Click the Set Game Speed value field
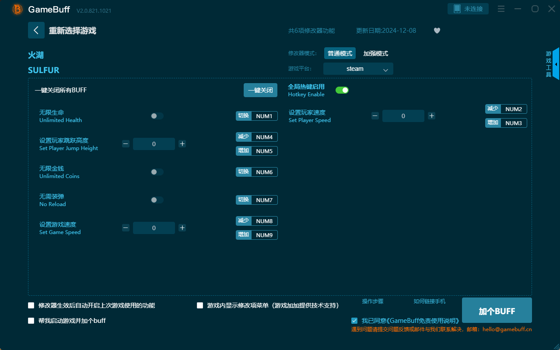Viewport: 560px width, 350px height. tap(154, 227)
